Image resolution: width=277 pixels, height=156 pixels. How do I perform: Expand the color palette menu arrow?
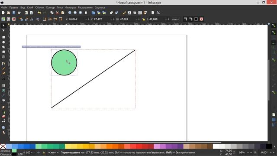[274, 146]
